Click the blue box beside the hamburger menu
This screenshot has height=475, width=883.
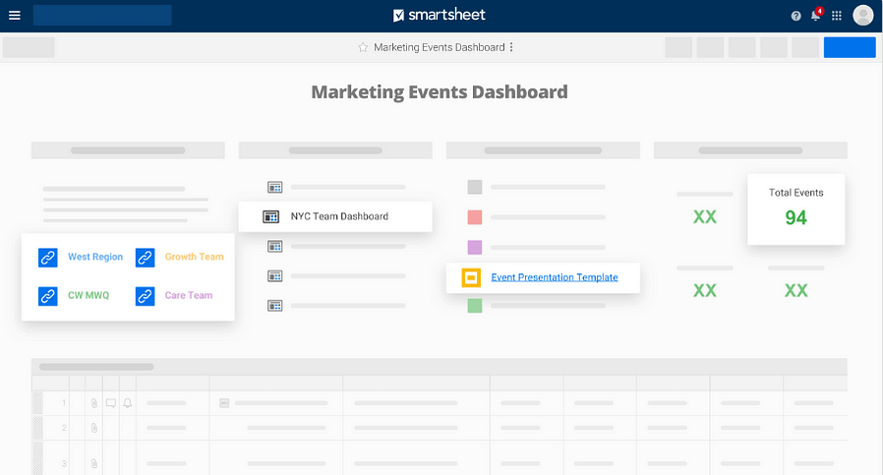[102, 15]
